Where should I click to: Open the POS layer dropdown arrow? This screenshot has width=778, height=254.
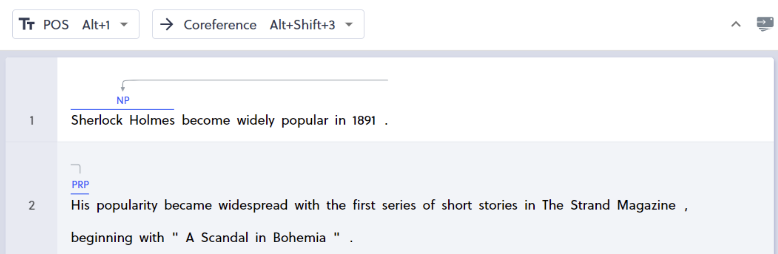point(124,24)
